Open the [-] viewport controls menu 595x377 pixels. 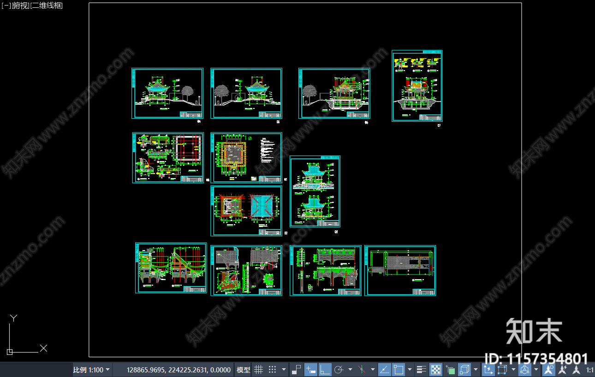click(6, 6)
